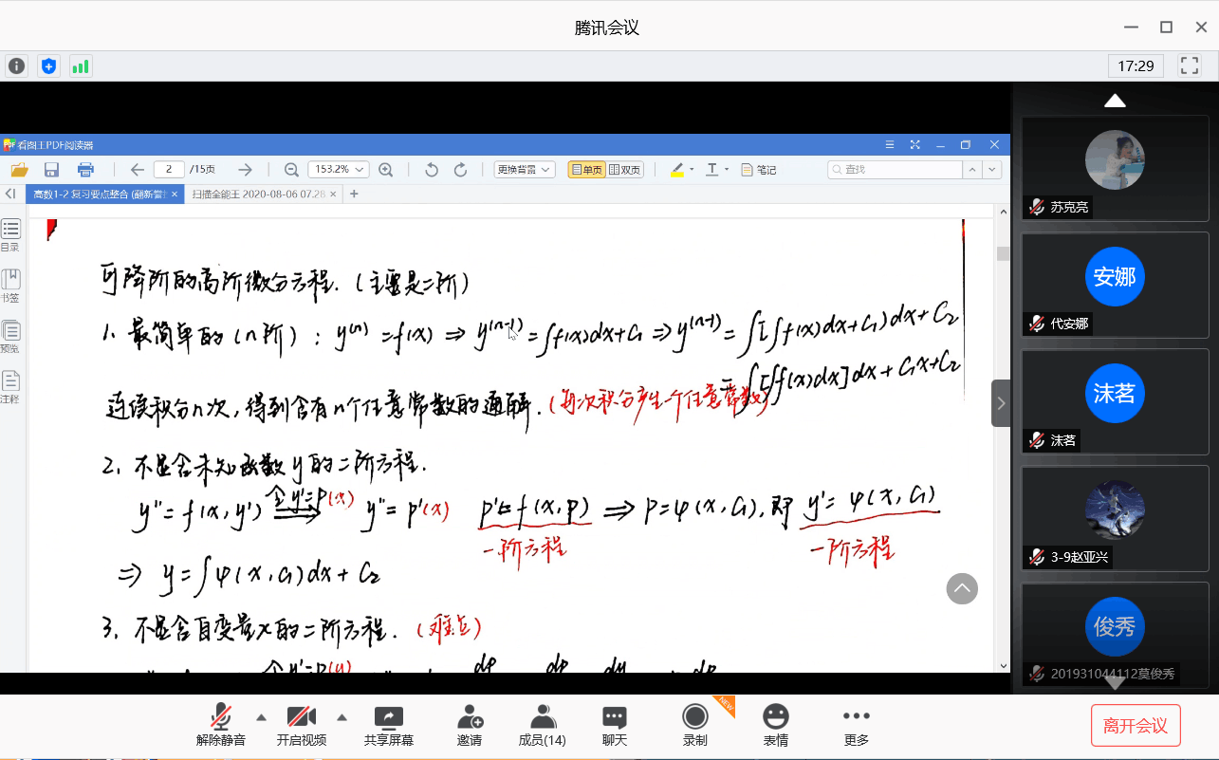Open the 表情 emoji reactions
Viewport: 1219px width, 760px height.
(x=776, y=725)
